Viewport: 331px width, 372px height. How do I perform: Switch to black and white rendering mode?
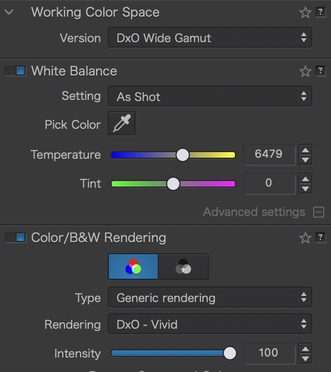click(183, 267)
